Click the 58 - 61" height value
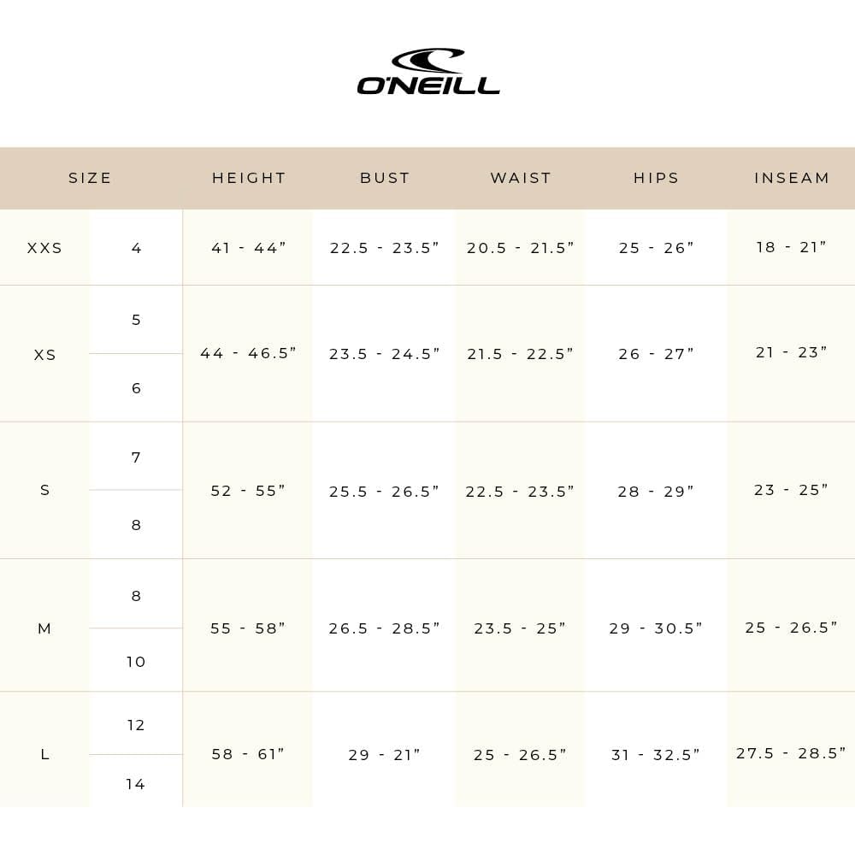The height and width of the screenshot is (855, 855). 249,754
